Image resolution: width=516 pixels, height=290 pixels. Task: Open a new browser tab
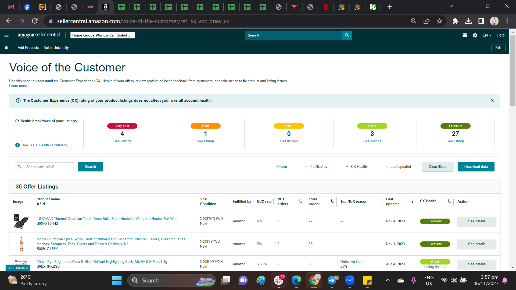390,7
